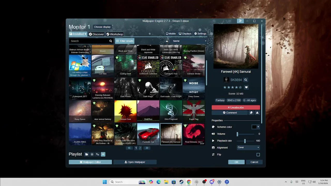This screenshot has width=331, height=186.
Task: Click the red Unsubscribe button
Action: 236,107
